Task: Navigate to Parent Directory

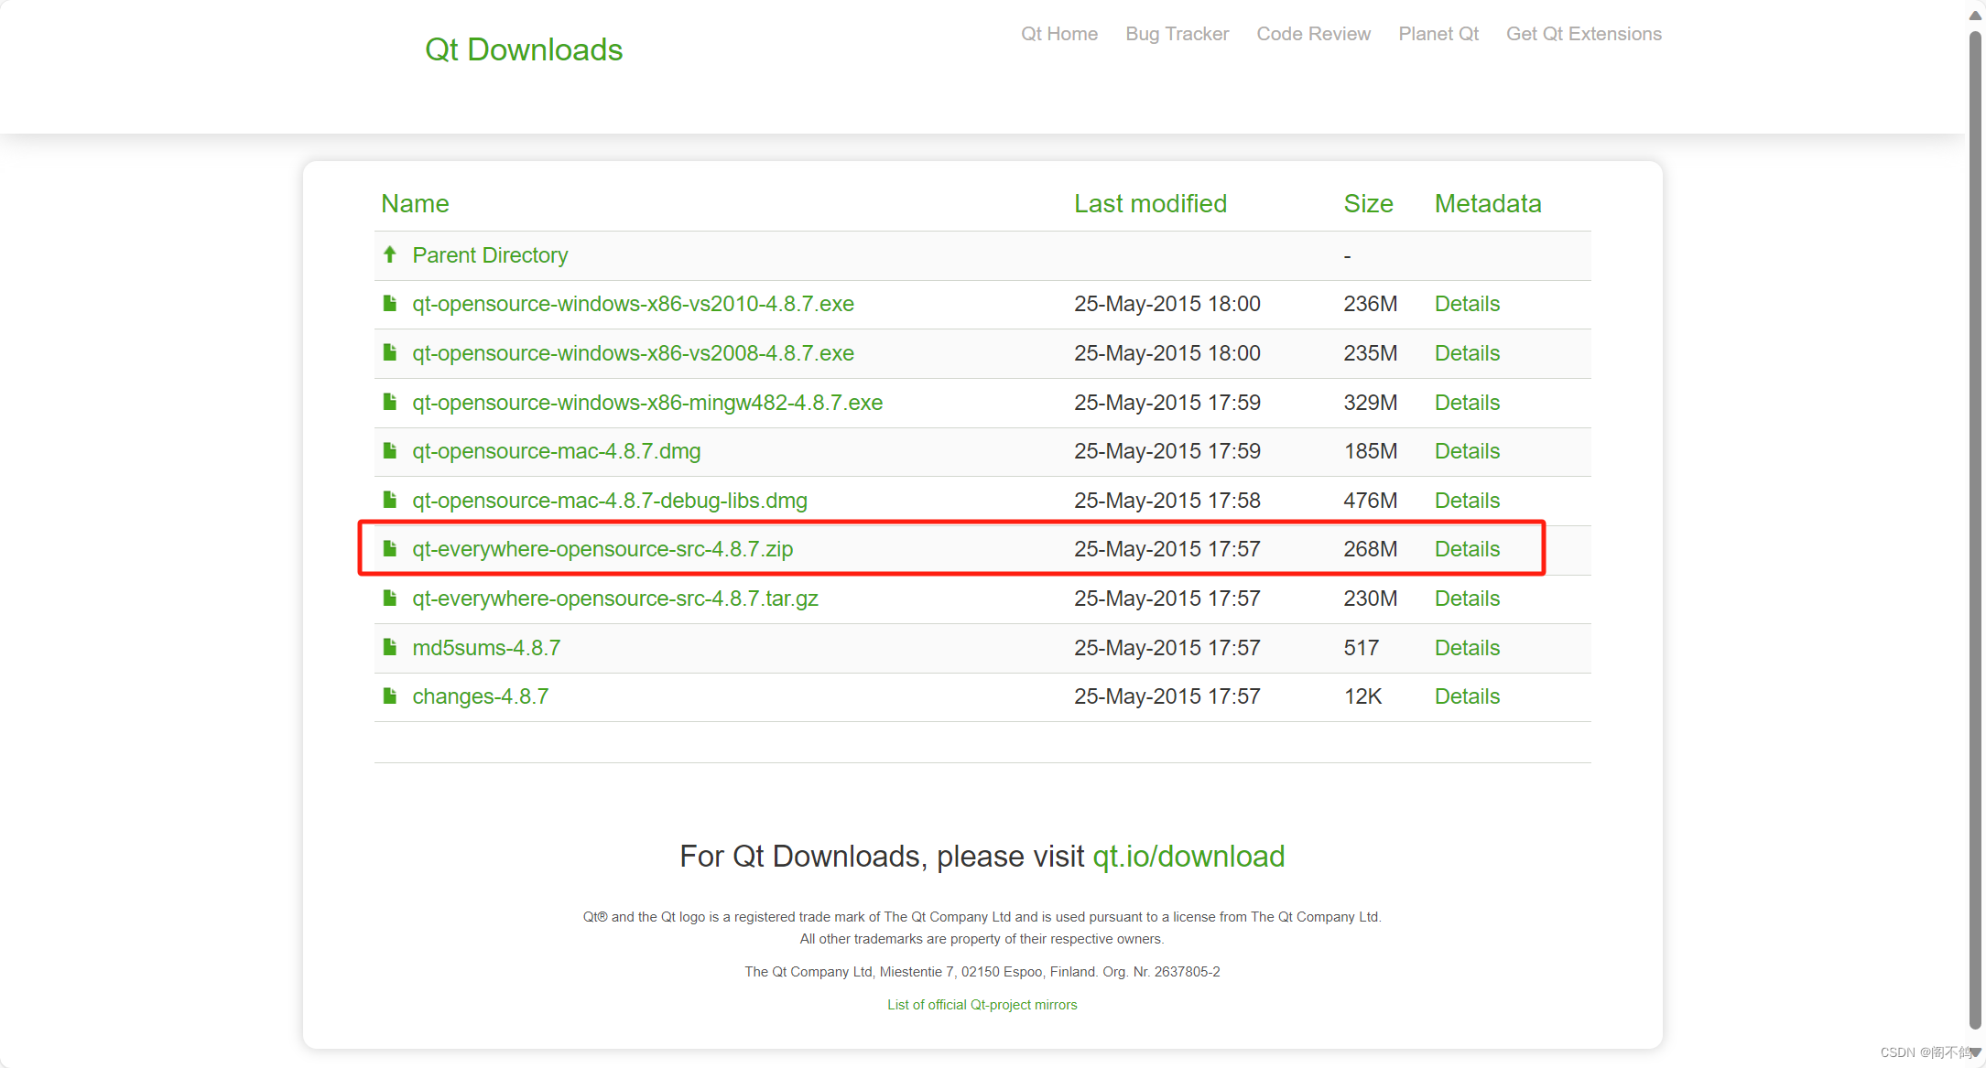Action: click(490, 255)
